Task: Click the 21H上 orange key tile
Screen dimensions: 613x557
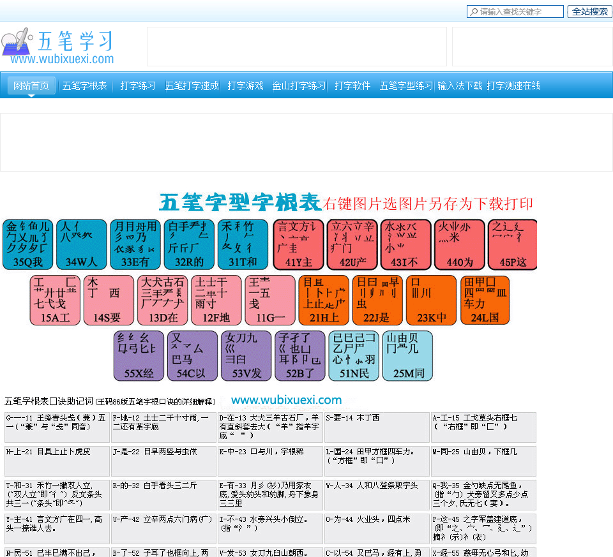Action: pos(324,300)
